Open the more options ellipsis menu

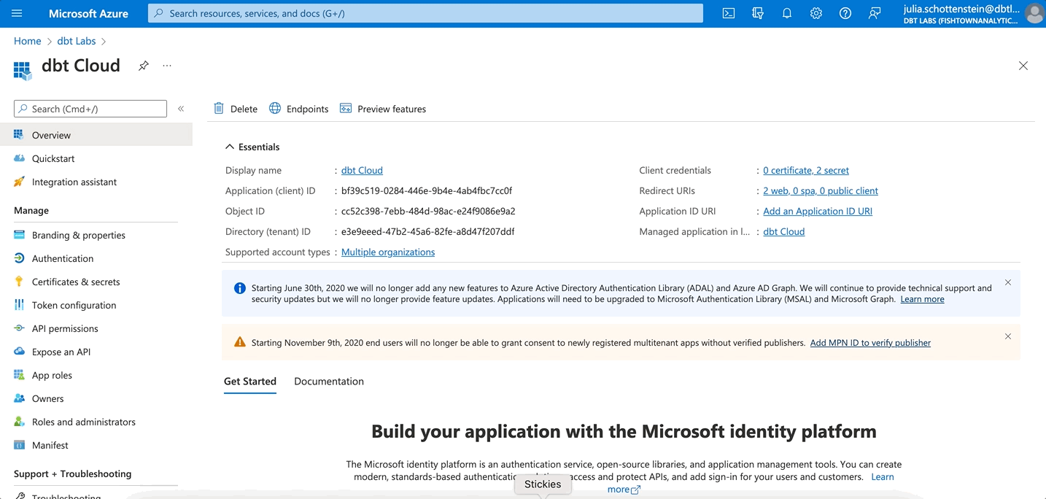[166, 66]
